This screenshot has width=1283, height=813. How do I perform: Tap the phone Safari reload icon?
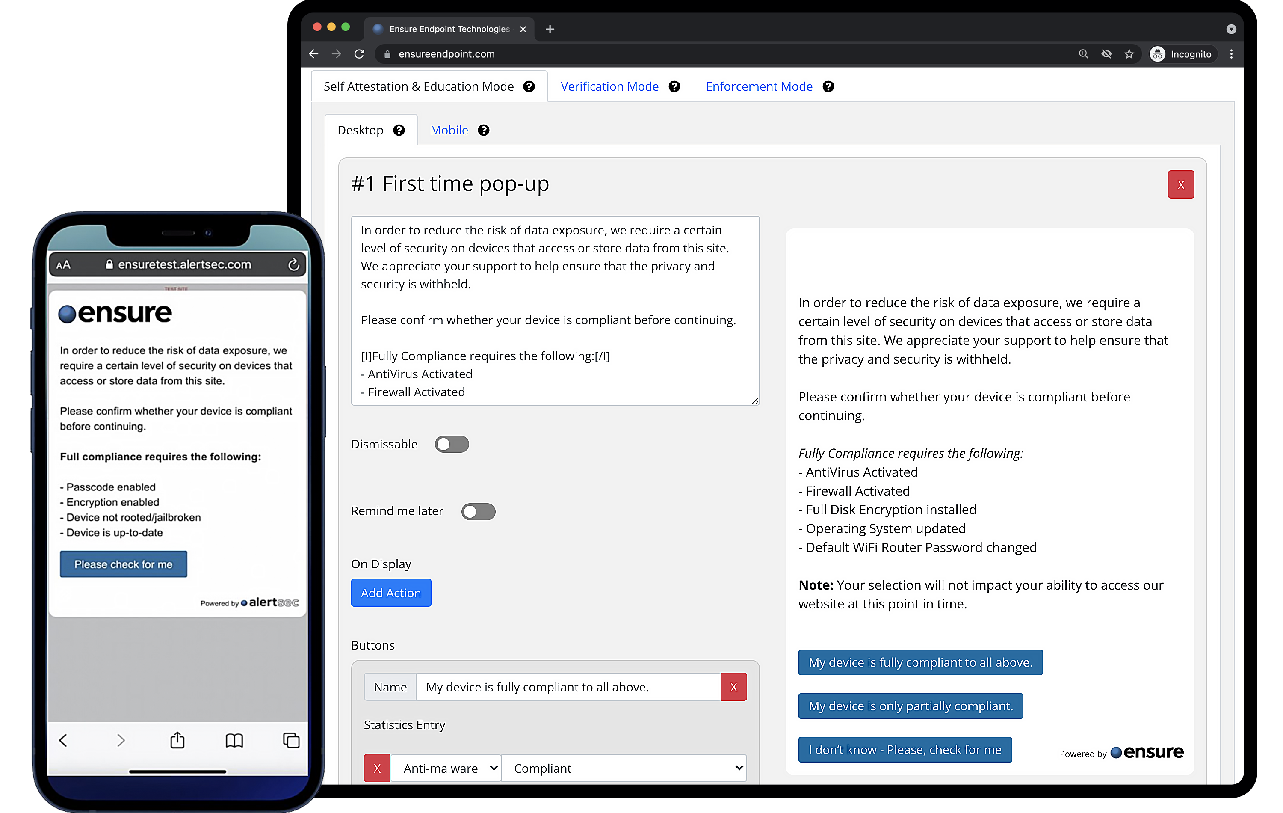point(293,264)
